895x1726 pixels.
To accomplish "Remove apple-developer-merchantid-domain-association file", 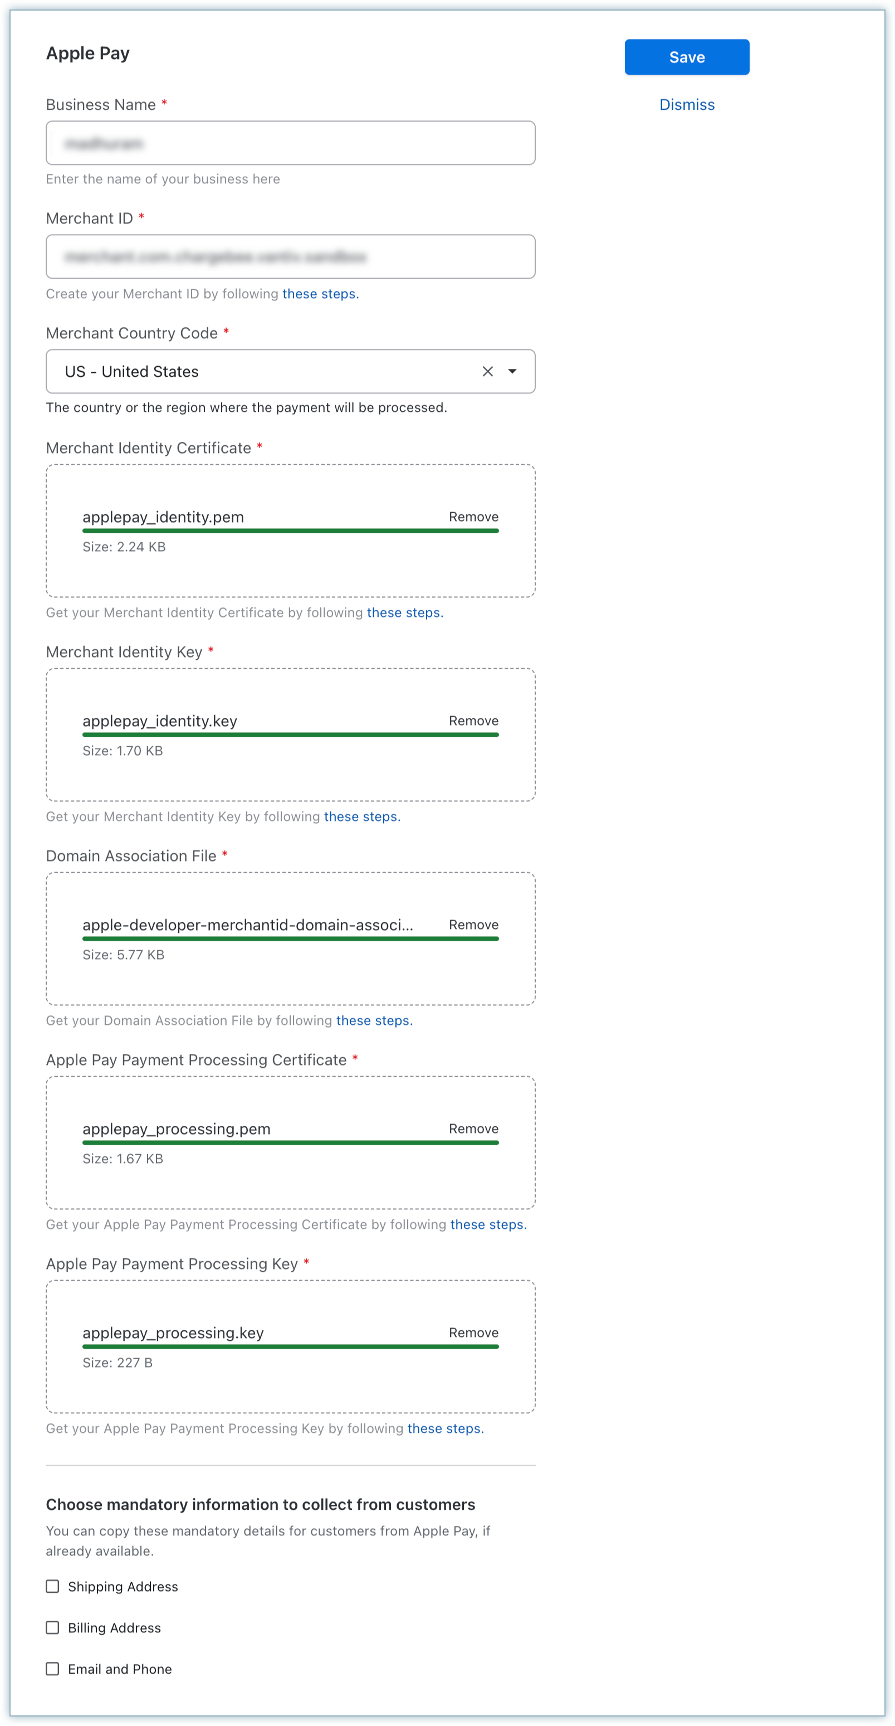I will pos(473,925).
